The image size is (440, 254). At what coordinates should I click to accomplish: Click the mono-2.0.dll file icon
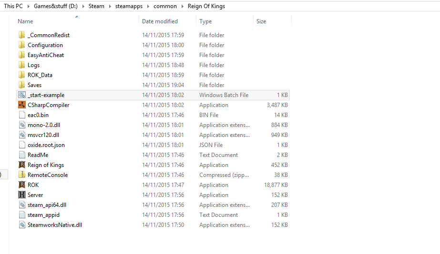click(x=22, y=125)
